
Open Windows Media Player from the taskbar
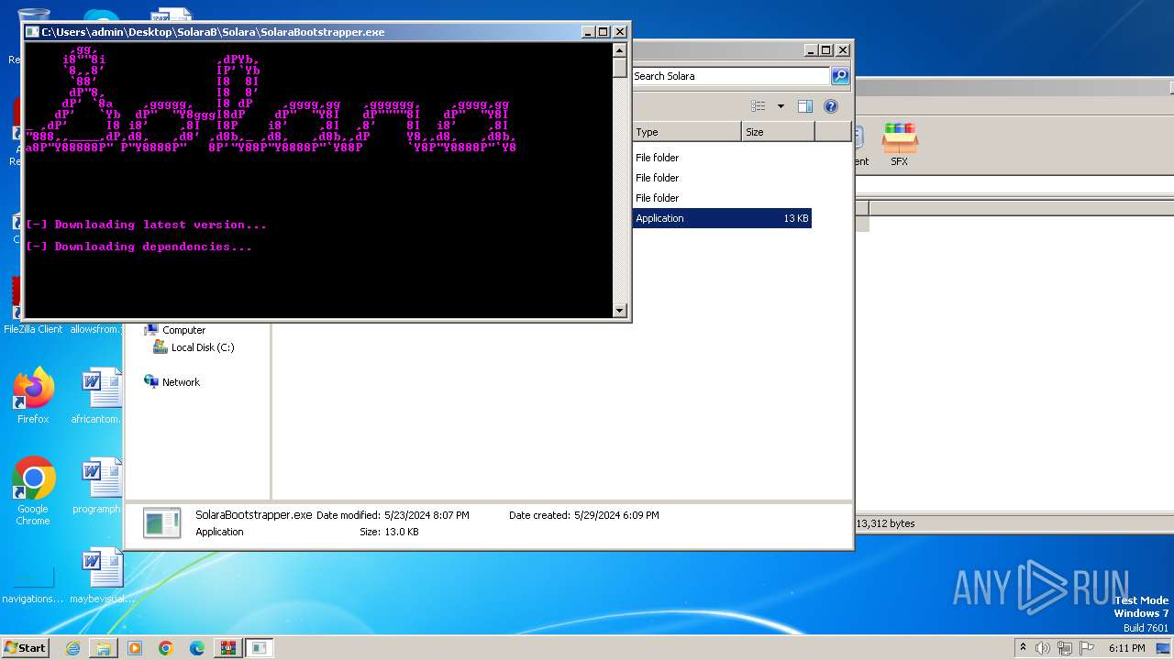click(135, 648)
